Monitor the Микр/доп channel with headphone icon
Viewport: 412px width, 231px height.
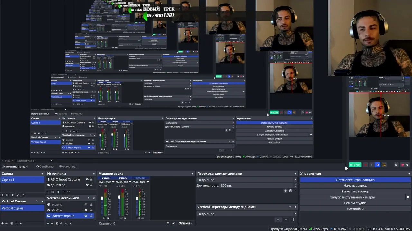[x=125, y=218]
